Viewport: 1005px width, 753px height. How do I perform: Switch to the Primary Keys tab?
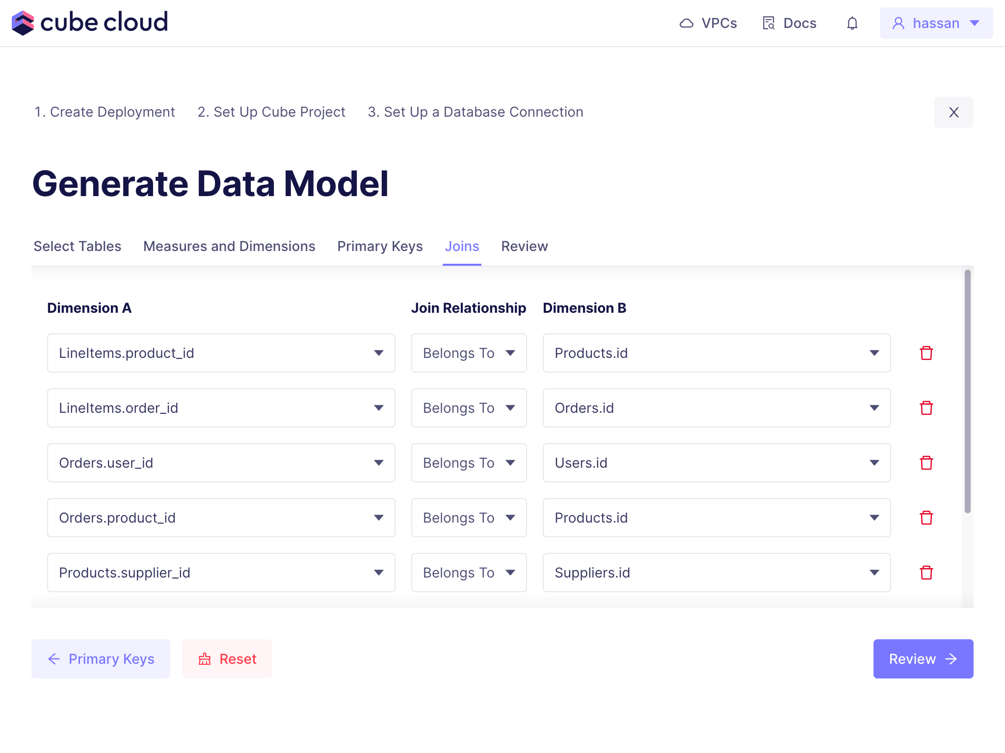coord(380,246)
